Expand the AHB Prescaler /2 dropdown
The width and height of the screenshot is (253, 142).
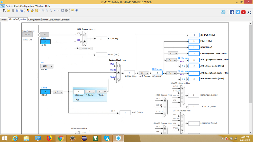144,73
